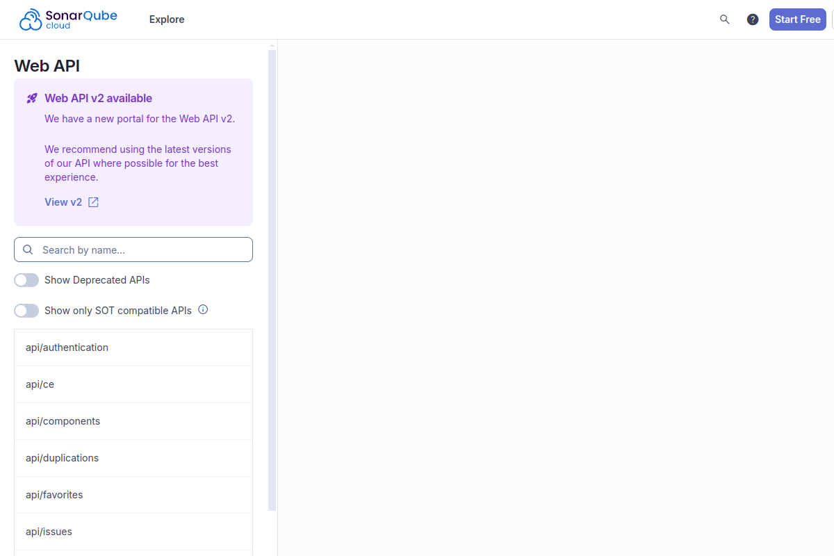Focus the Search by name field

tap(133, 250)
